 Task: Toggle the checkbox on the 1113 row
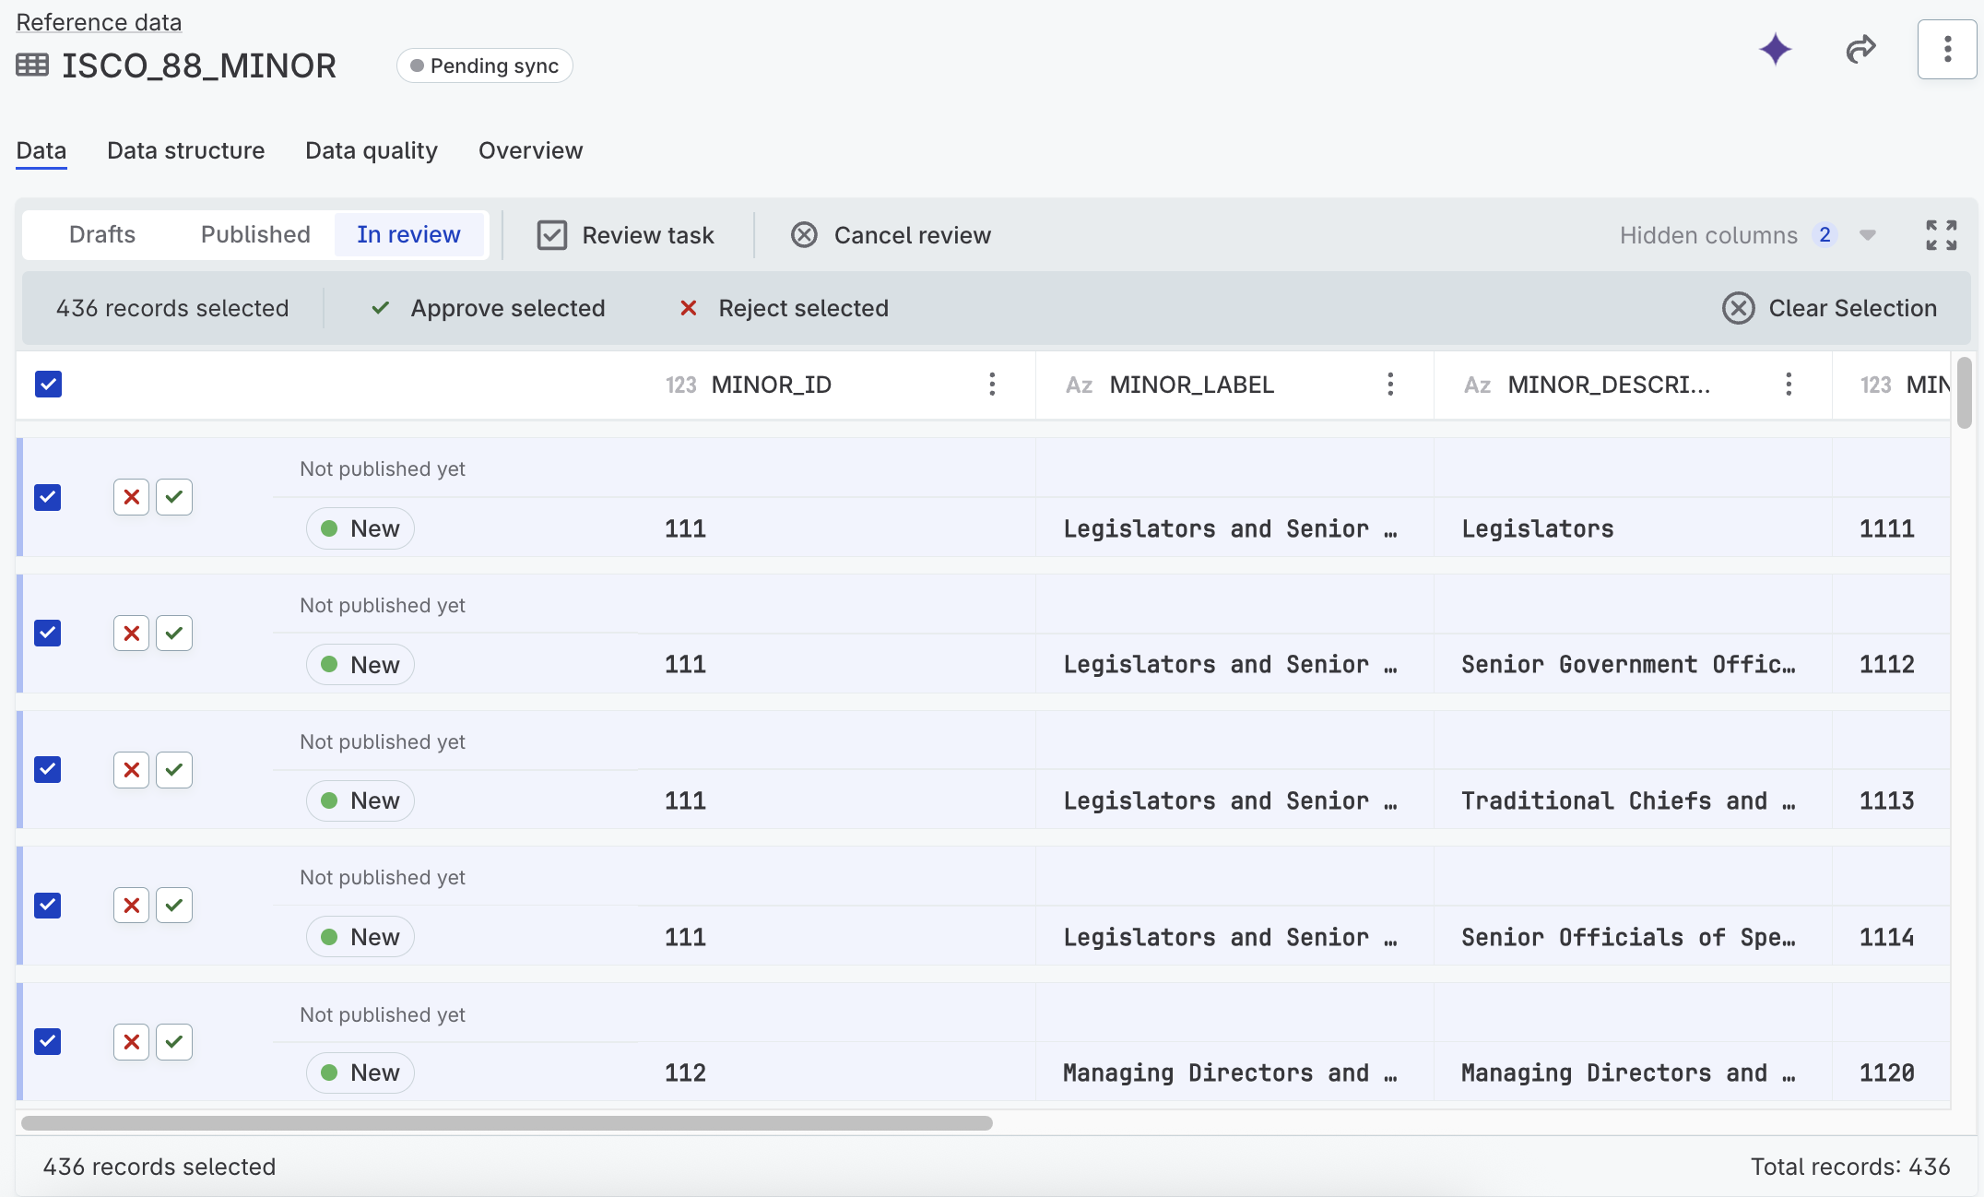point(47,769)
